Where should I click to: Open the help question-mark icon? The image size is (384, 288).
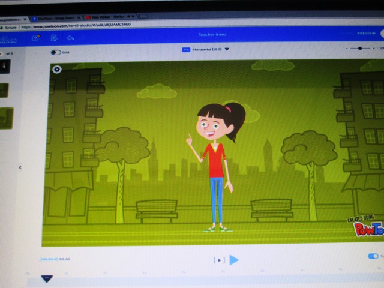pyautogui.click(x=35, y=38)
